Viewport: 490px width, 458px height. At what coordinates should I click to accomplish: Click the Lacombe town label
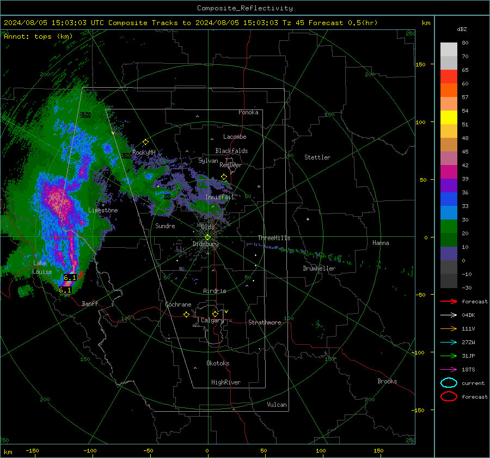pyautogui.click(x=235, y=137)
